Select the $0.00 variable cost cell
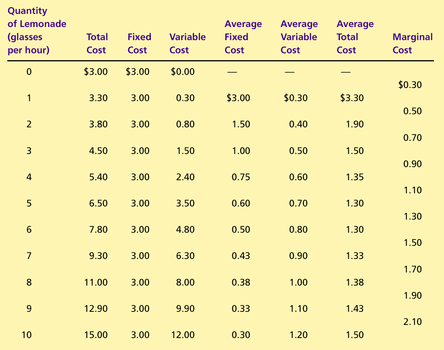The image size is (444, 350). coord(182,72)
